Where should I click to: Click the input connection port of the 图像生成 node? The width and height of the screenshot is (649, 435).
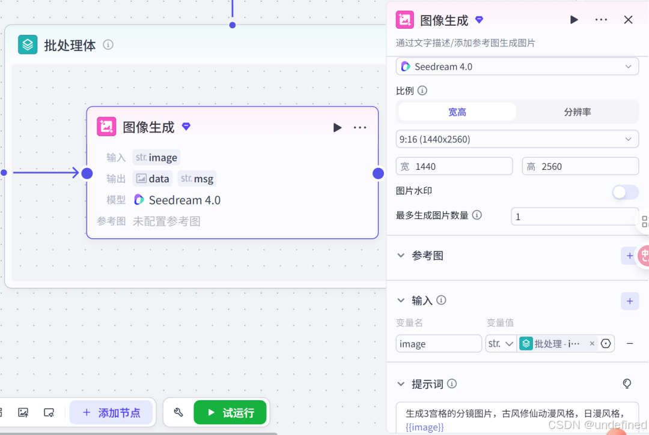(x=87, y=173)
